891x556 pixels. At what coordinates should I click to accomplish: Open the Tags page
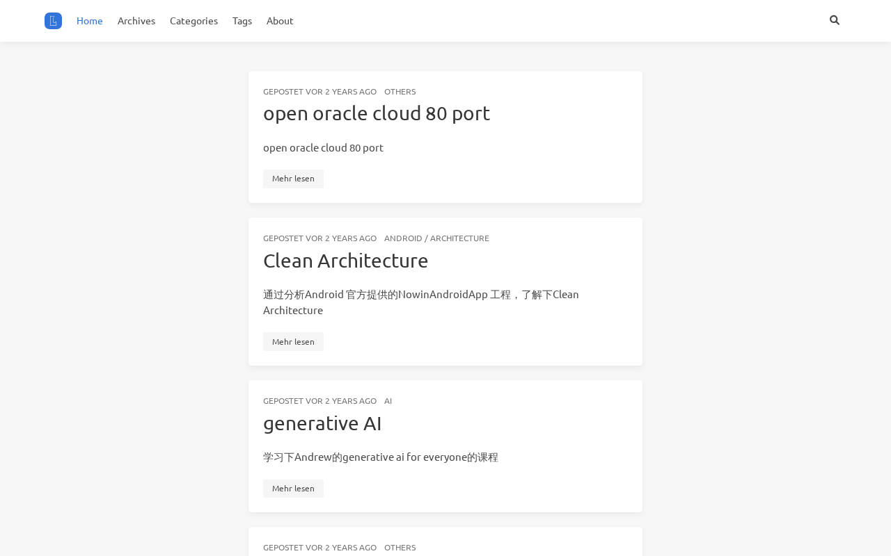coord(242,21)
